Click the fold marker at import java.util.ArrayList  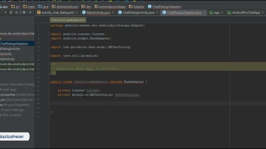(x=49, y=55)
